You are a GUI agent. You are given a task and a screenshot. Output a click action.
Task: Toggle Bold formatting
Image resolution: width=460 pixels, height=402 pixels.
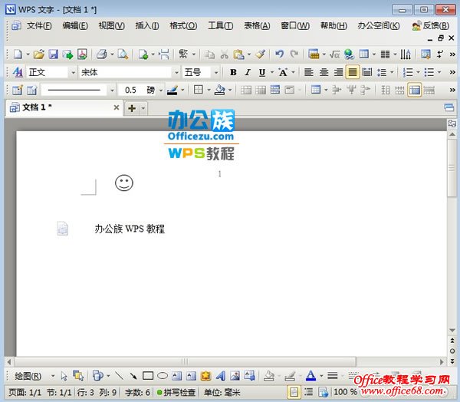coord(233,72)
